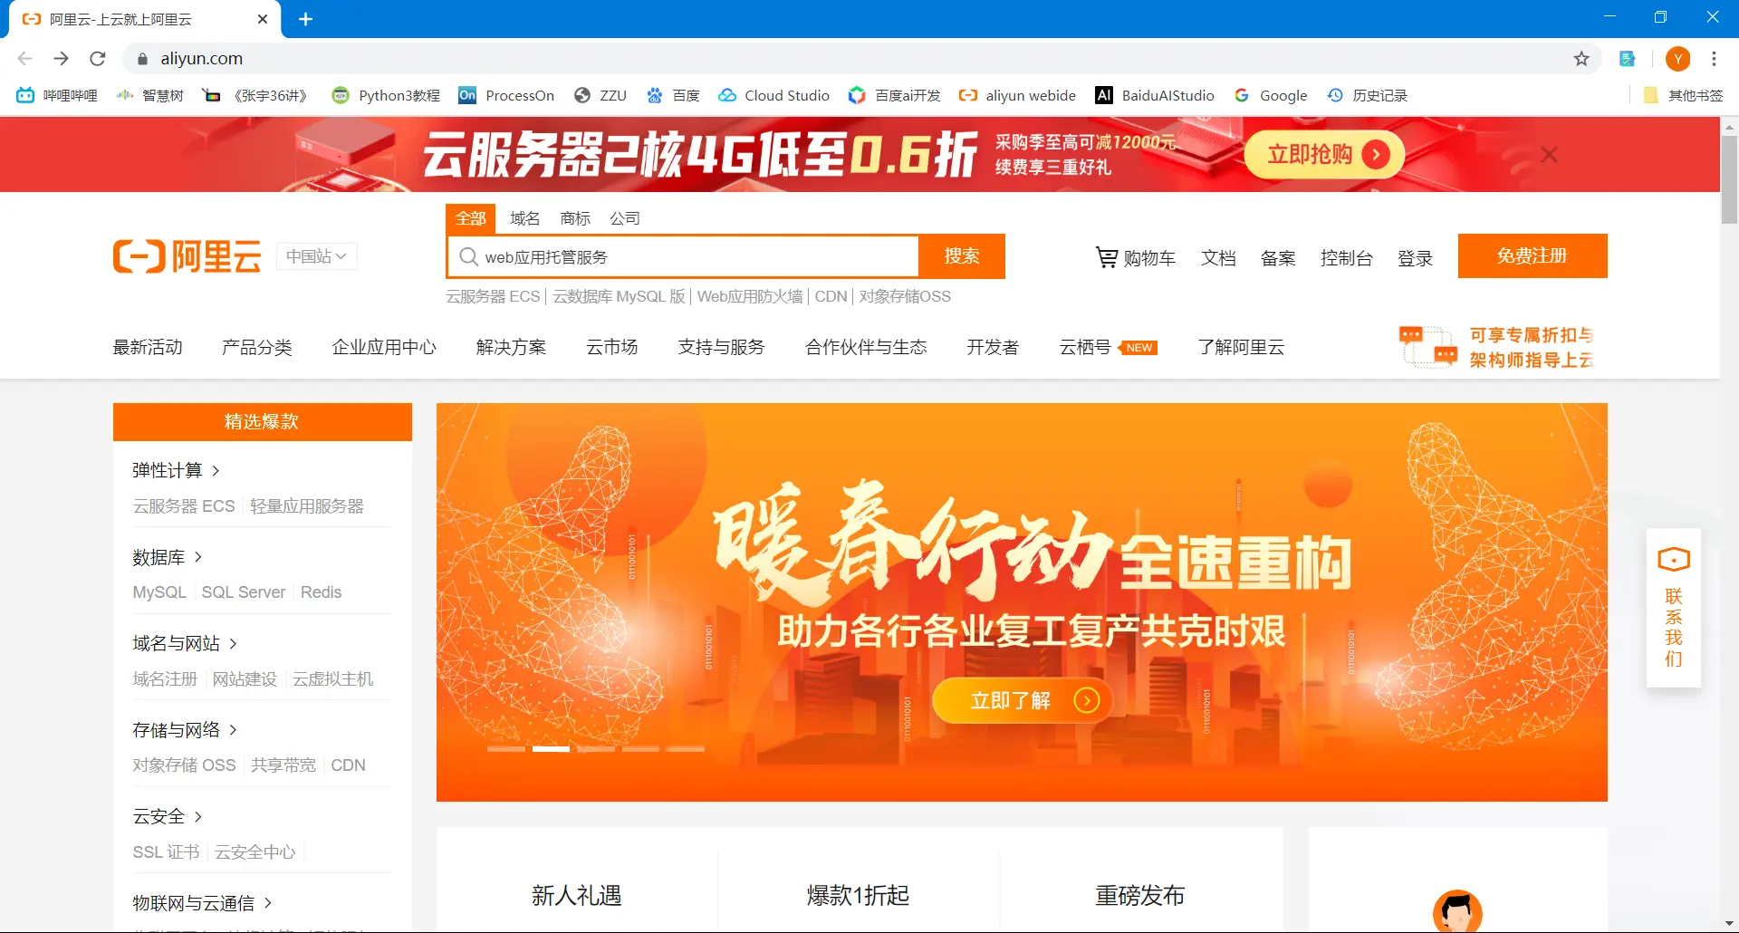Open the ProcessOn bookmark
This screenshot has height=933, width=1739.
506,95
